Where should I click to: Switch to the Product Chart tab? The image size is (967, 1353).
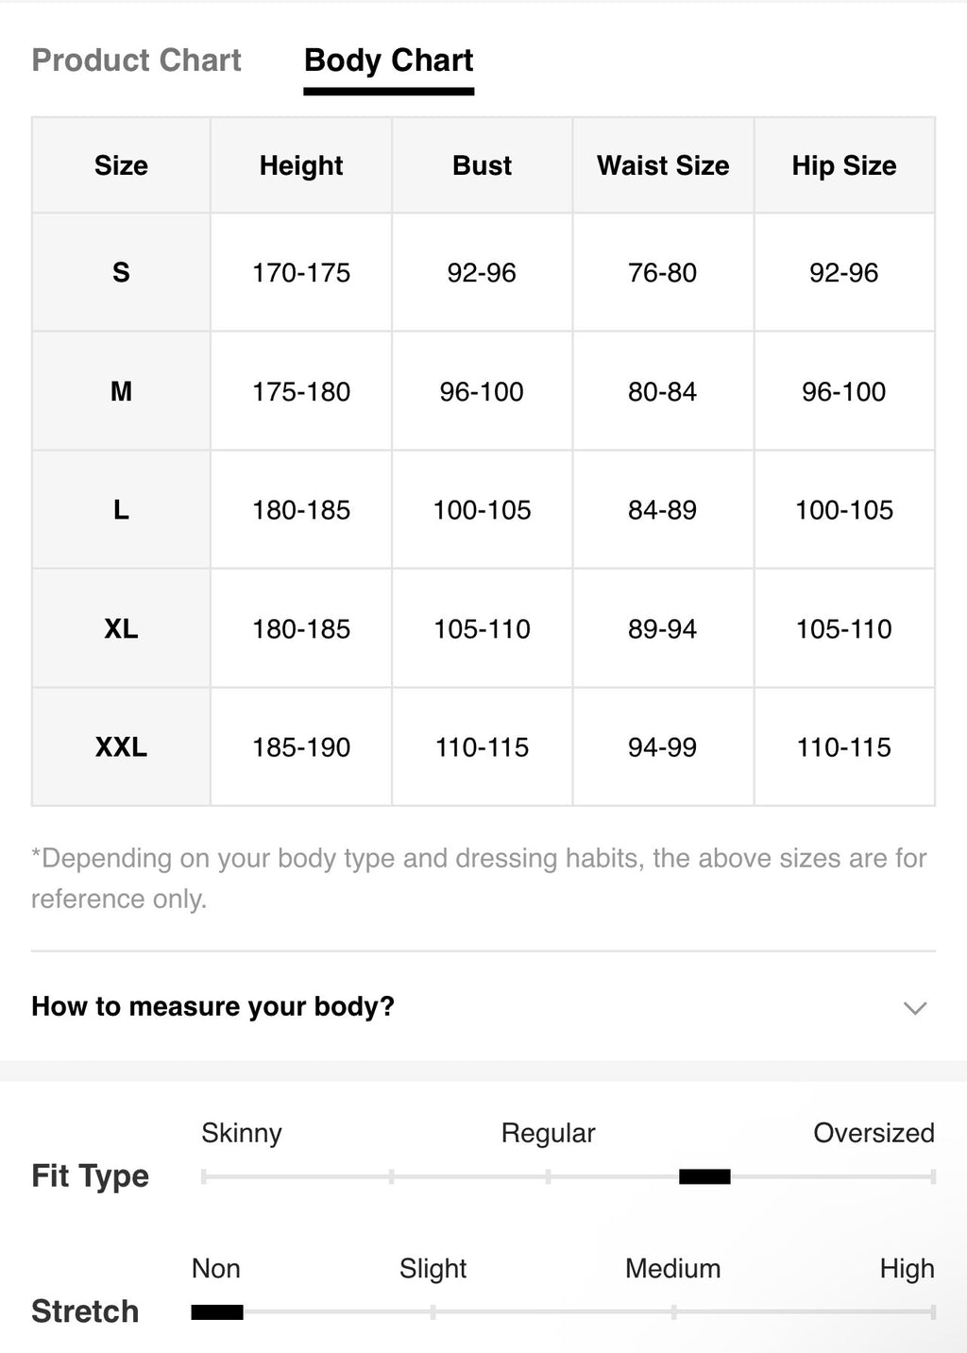tap(136, 60)
